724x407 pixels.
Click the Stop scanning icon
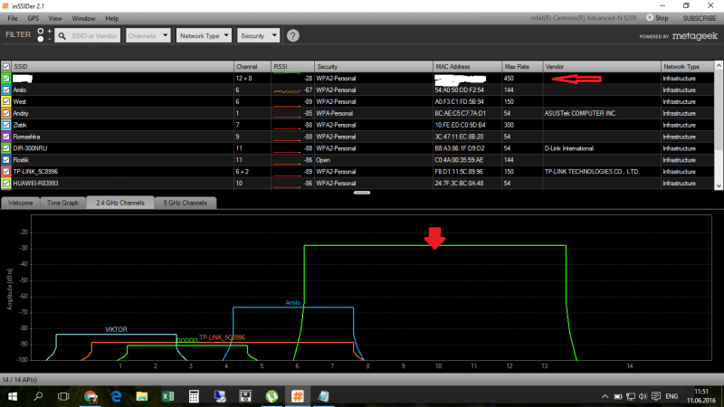click(x=650, y=17)
